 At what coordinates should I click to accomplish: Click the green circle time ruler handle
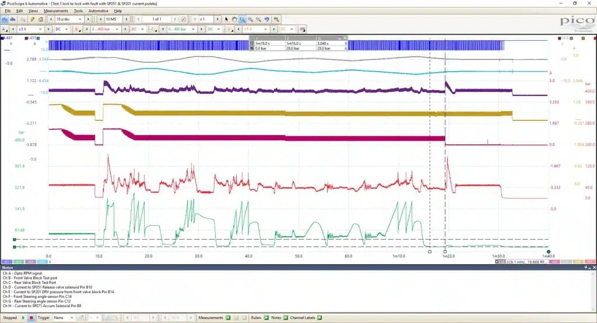click(x=548, y=251)
